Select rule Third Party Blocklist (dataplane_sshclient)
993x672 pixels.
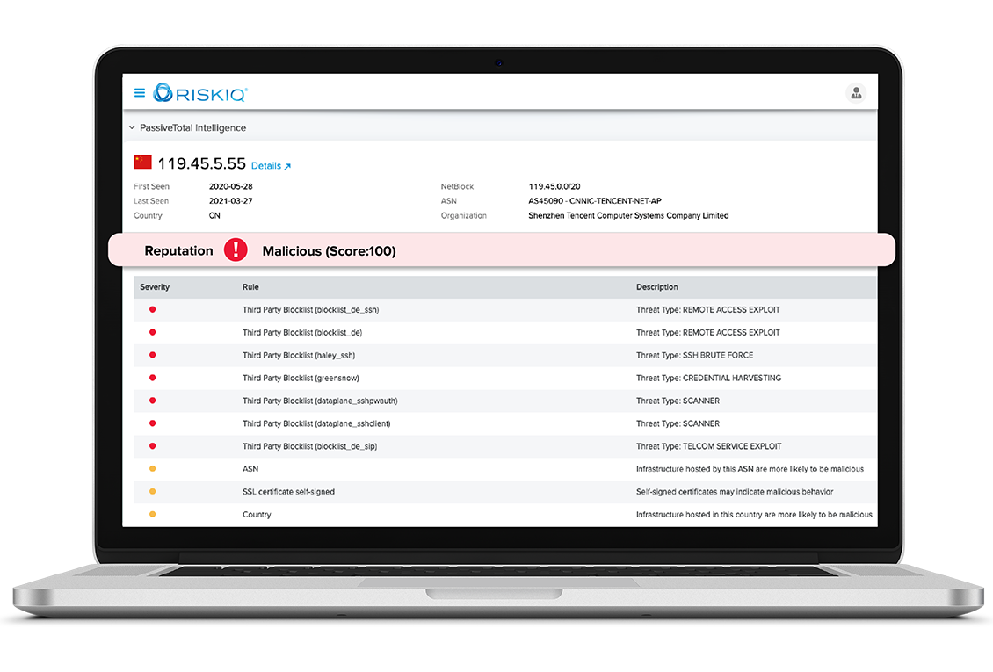tap(316, 424)
